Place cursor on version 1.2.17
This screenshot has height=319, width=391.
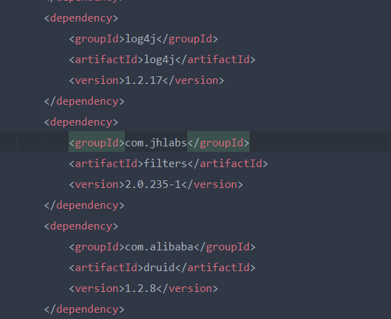(144, 80)
